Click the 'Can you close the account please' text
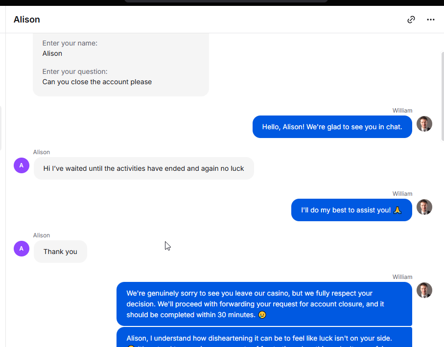Viewport: 444px width, 347px height. point(97,82)
